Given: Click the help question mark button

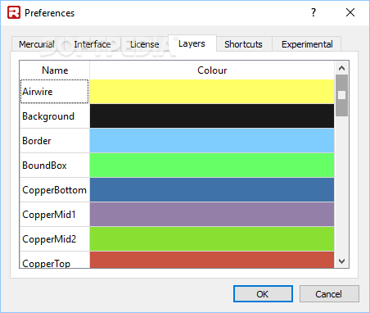Looking at the screenshot, I should pyautogui.click(x=314, y=12).
